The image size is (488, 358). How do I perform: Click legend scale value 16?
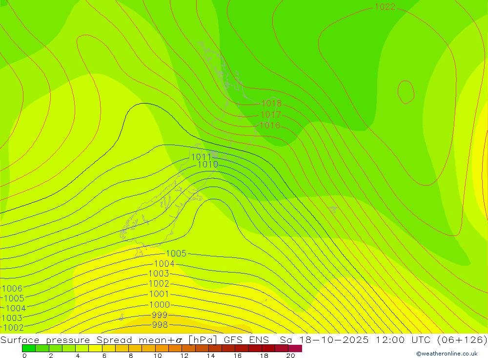[x=238, y=356]
